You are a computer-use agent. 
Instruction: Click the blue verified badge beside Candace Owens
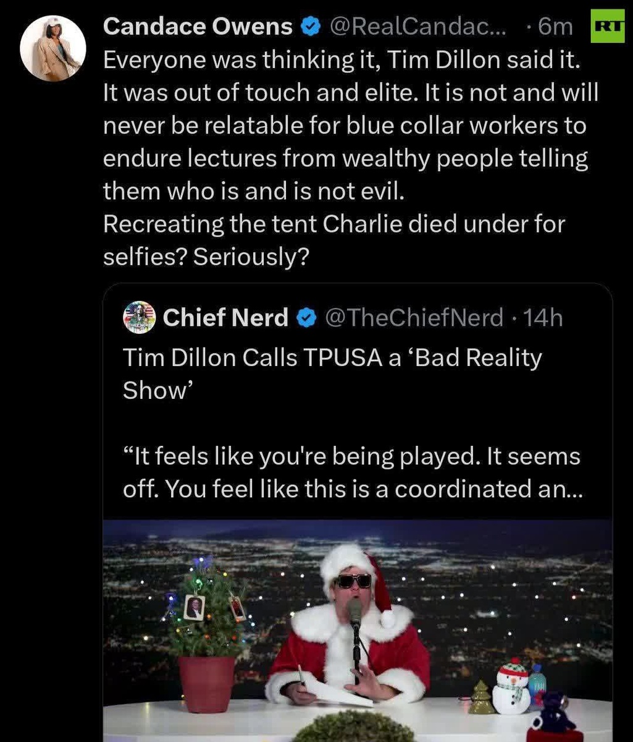click(x=311, y=27)
